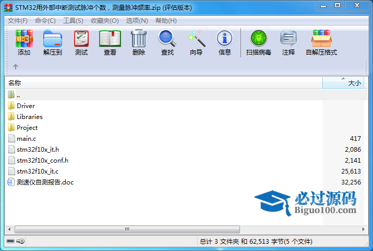Open the Comment (注释) tool
Screen dimensions: 373x251
coord(288,38)
